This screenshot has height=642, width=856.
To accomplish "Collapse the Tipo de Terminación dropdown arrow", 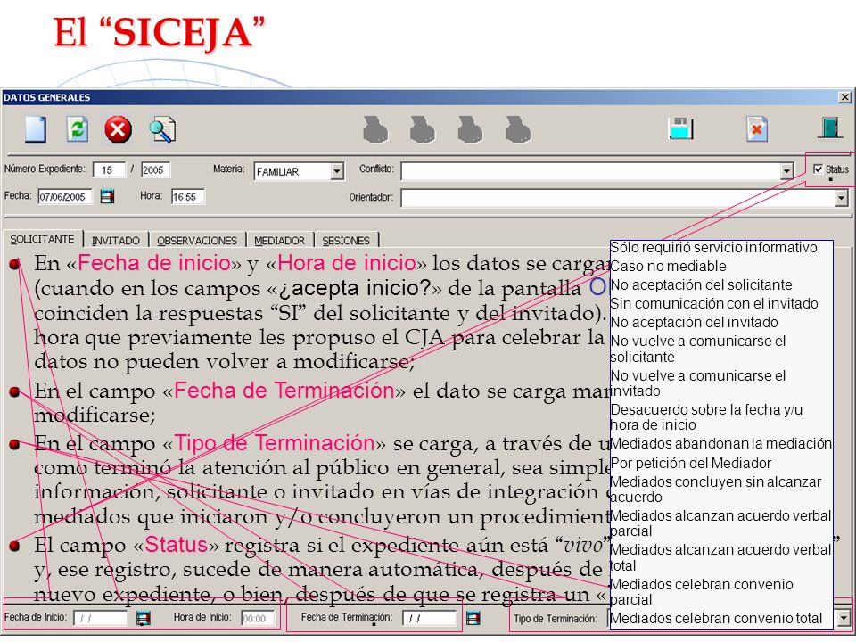I will (844, 618).
